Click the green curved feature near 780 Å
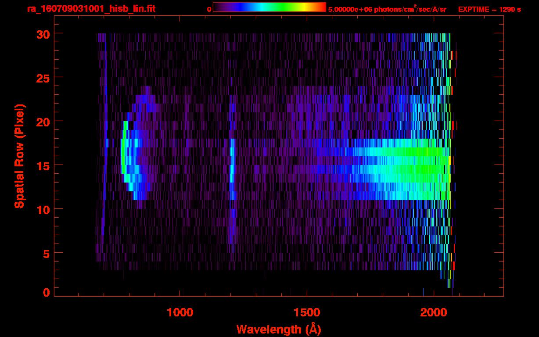Screen dimensions: 539x337 [x=124, y=151]
